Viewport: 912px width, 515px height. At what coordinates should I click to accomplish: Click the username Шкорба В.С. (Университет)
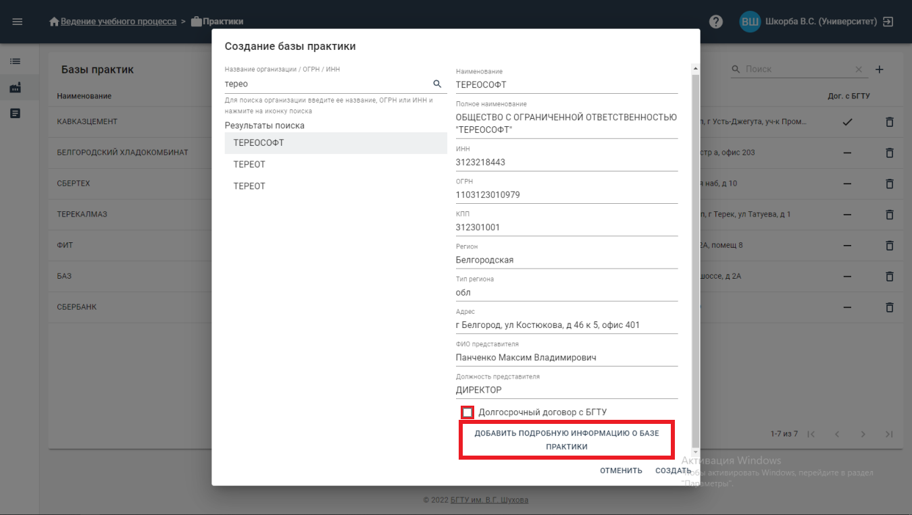821,22
